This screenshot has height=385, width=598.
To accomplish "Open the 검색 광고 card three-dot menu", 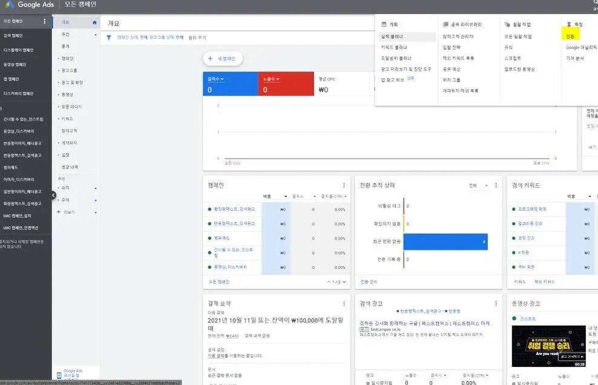I will (496, 304).
